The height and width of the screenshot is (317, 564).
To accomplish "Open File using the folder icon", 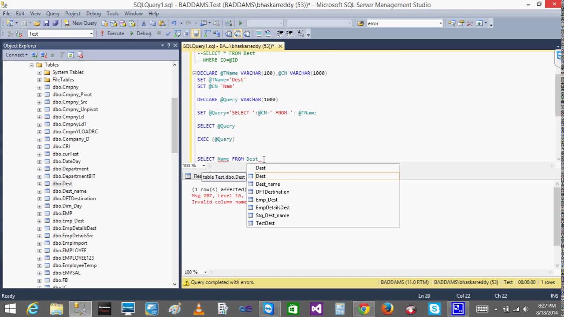I will click(37, 23).
